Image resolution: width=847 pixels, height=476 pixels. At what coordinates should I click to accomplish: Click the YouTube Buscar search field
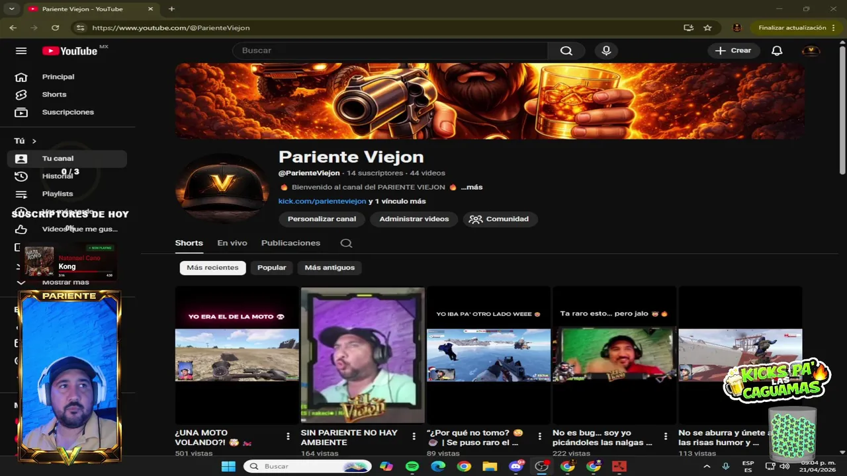click(x=390, y=51)
